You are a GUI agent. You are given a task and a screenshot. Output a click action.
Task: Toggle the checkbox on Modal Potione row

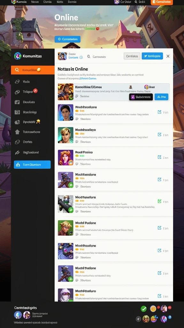159,228
